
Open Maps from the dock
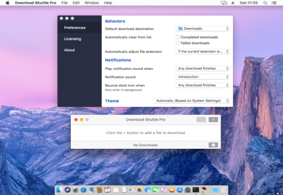click(132, 190)
